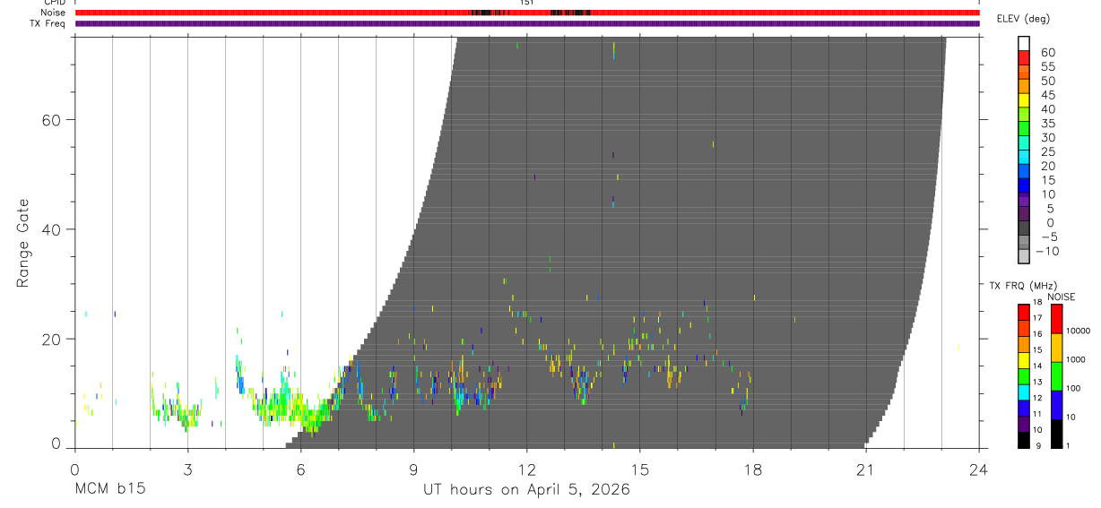The height and width of the screenshot is (508, 1101).
Task: Click the green NOISE swatch between 1000 and 100
Action: tap(1056, 376)
